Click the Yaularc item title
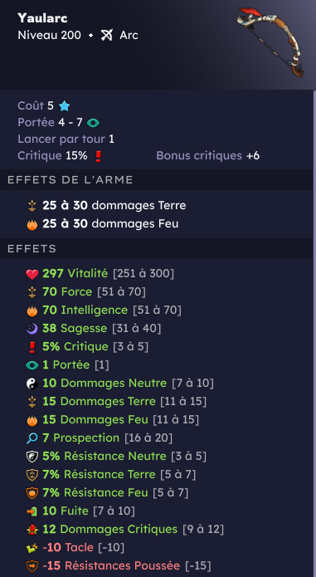Viewport: 316px width, 577px height. click(x=42, y=17)
